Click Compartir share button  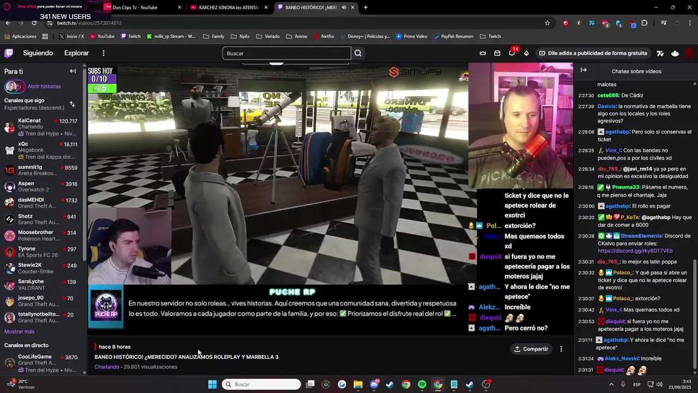tap(531, 349)
